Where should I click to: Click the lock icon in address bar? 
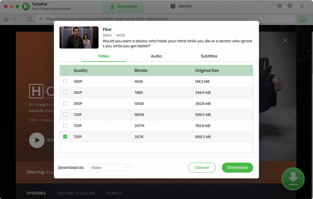coord(41,19)
